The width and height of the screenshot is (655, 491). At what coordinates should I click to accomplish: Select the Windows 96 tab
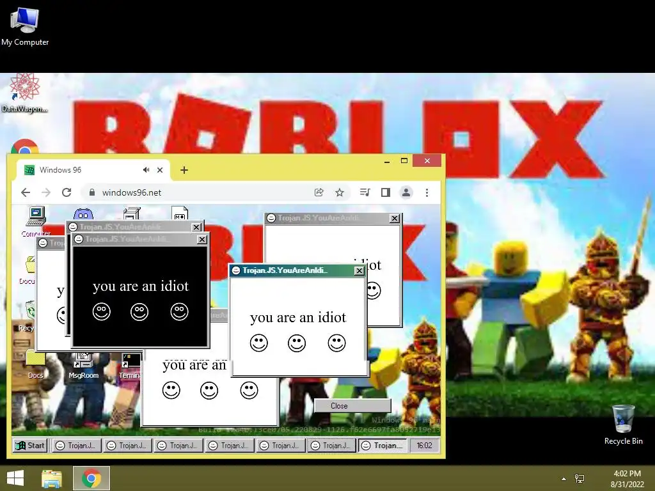click(93, 170)
